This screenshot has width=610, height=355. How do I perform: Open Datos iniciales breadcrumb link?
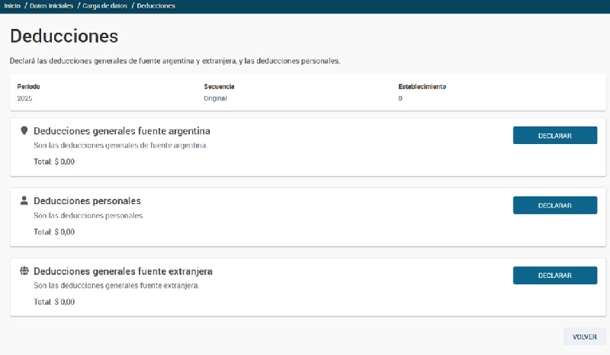point(52,6)
